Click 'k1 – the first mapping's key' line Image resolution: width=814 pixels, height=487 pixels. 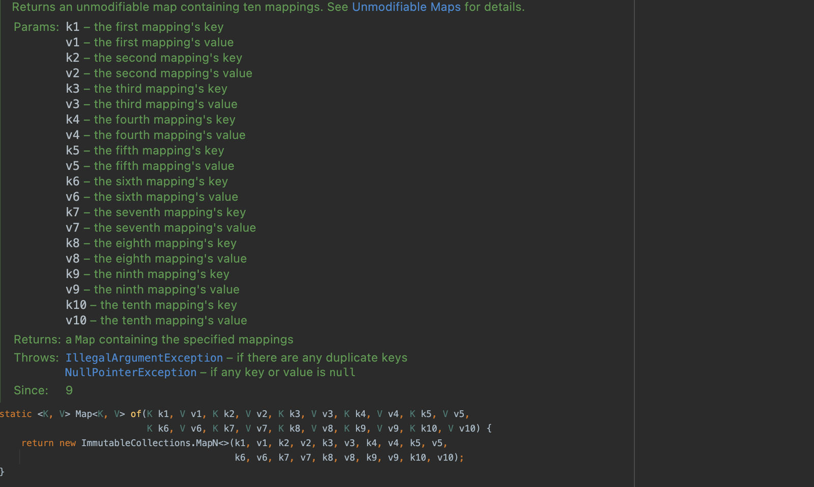pyautogui.click(x=144, y=27)
